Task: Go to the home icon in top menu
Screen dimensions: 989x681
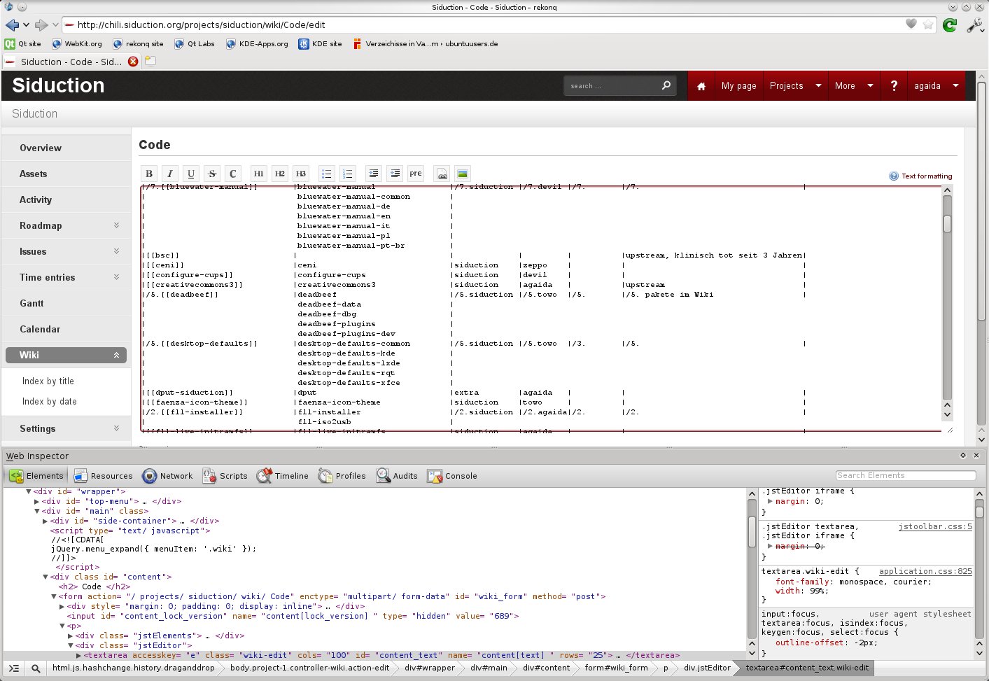Action: tap(701, 86)
